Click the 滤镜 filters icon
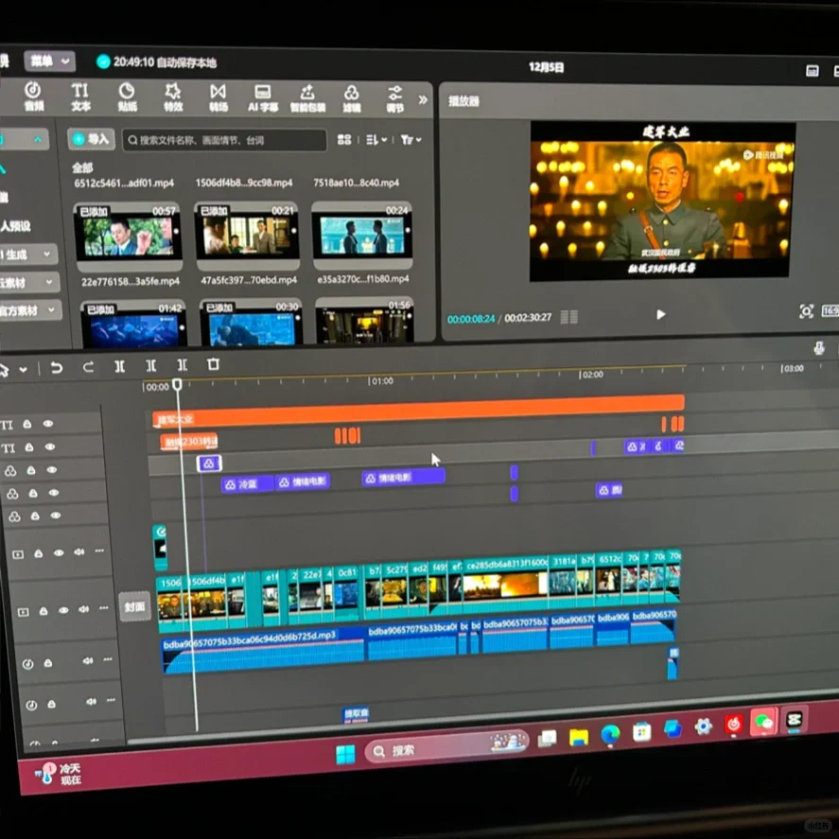The image size is (839, 839). (x=352, y=99)
